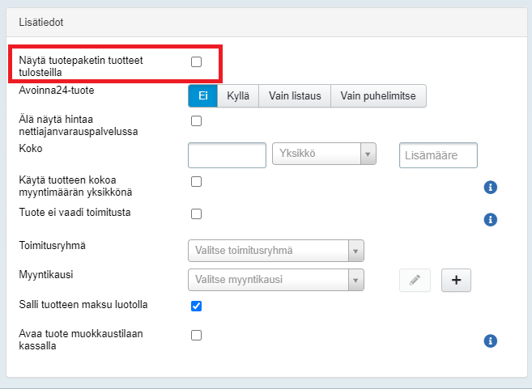The image size is (532, 389).
Task: Select 'Ei' for Avoinna24-tuote
Action: coord(202,96)
